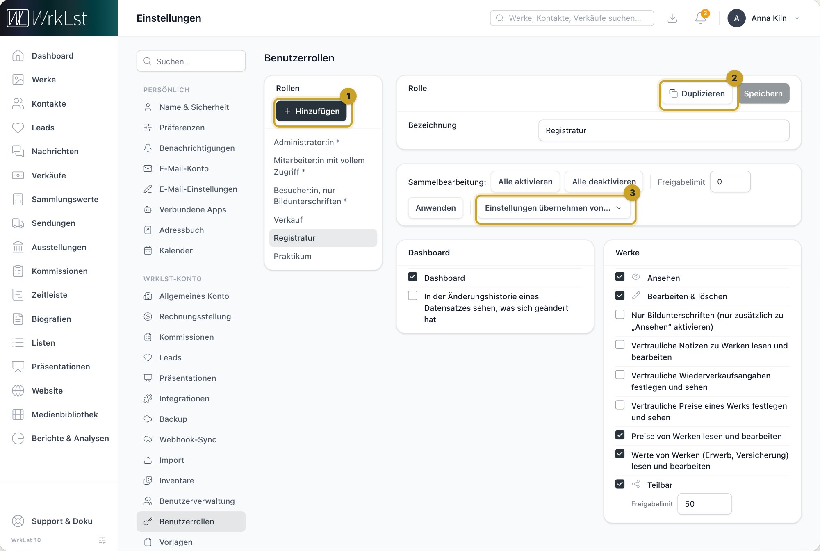This screenshot has width=820, height=551.
Task: Enable Vertrauliche Wiederverkaufsangaben checkbox
Action: pos(620,375)
